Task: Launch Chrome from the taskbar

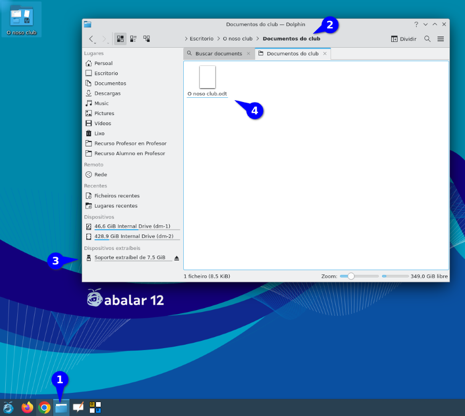Action: [x=44, y=408]
